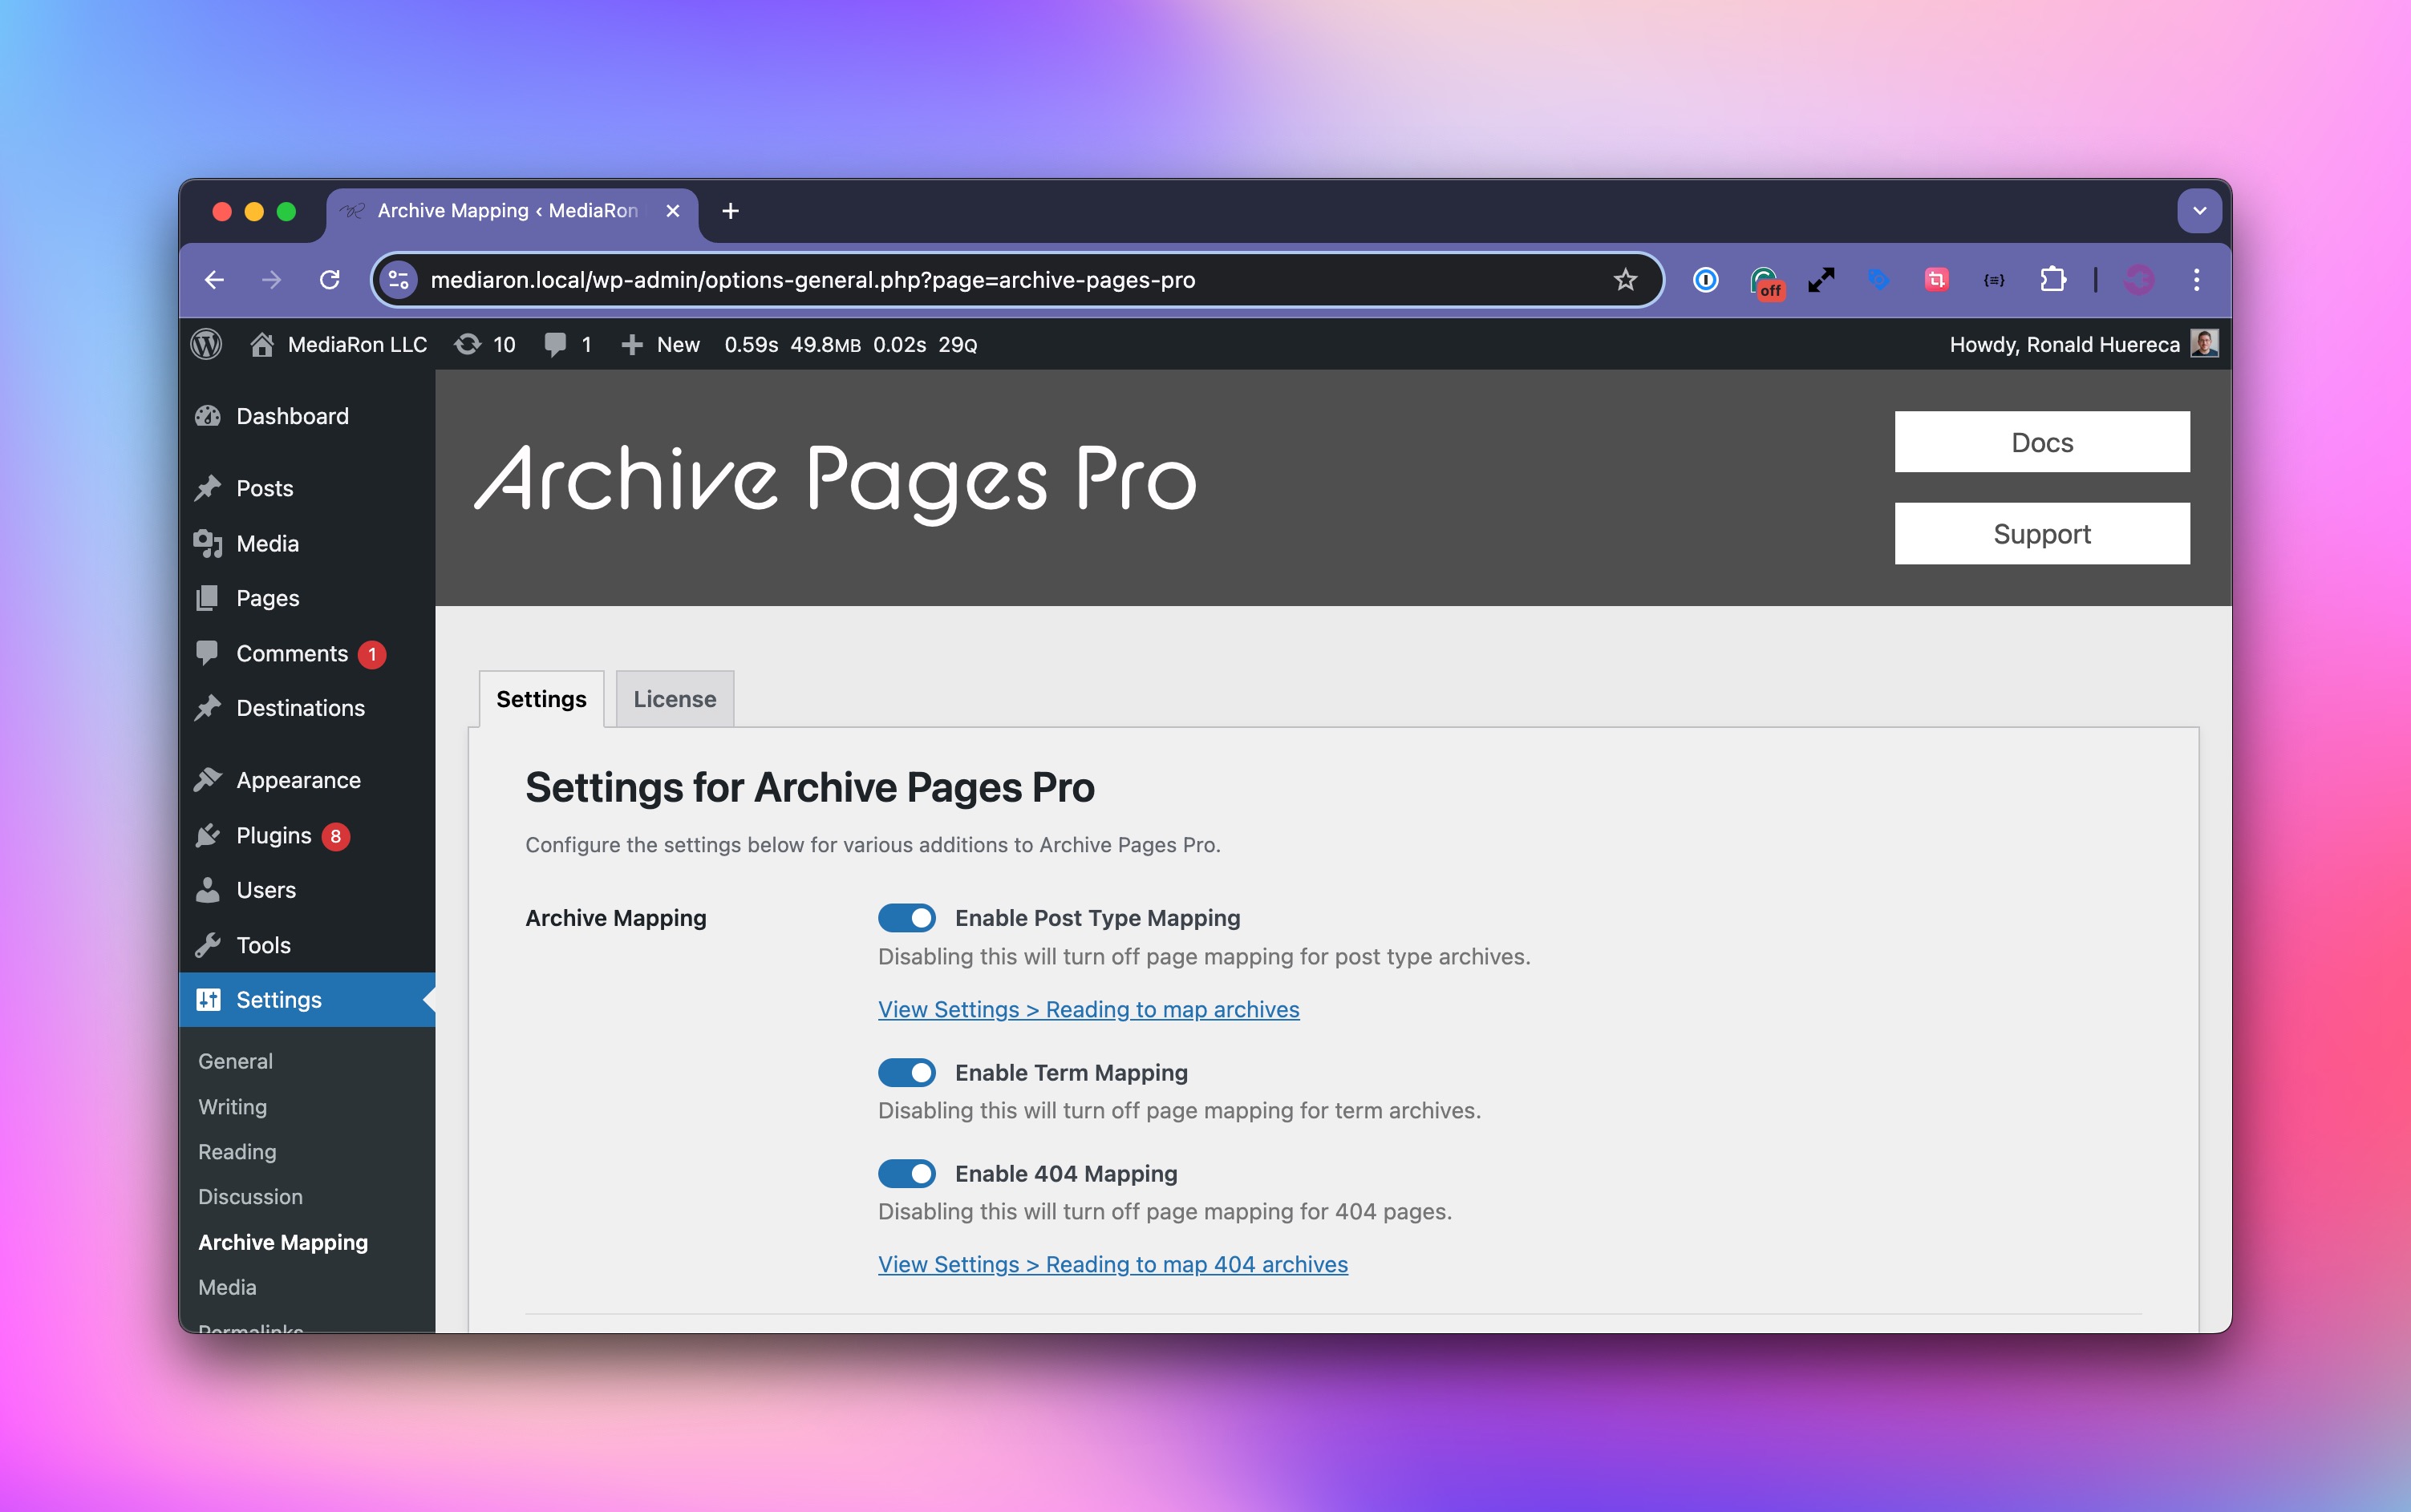Turn off Enable 404 Mapping
The height and width of the screenshot is (1512, 2411).
point(906,1173)
